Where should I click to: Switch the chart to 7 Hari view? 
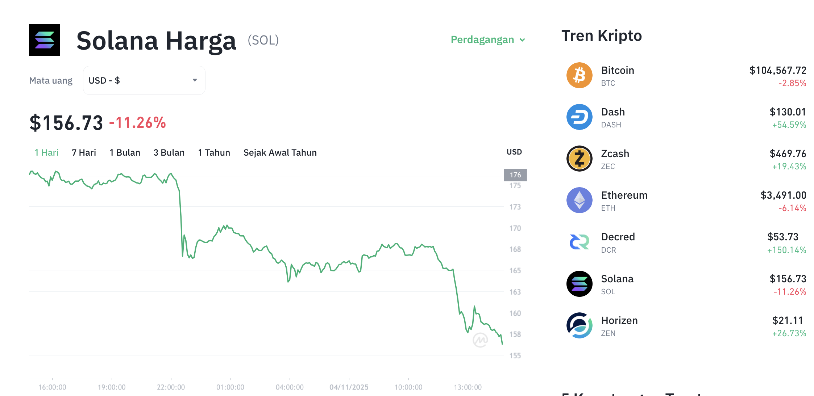(84, 152)
